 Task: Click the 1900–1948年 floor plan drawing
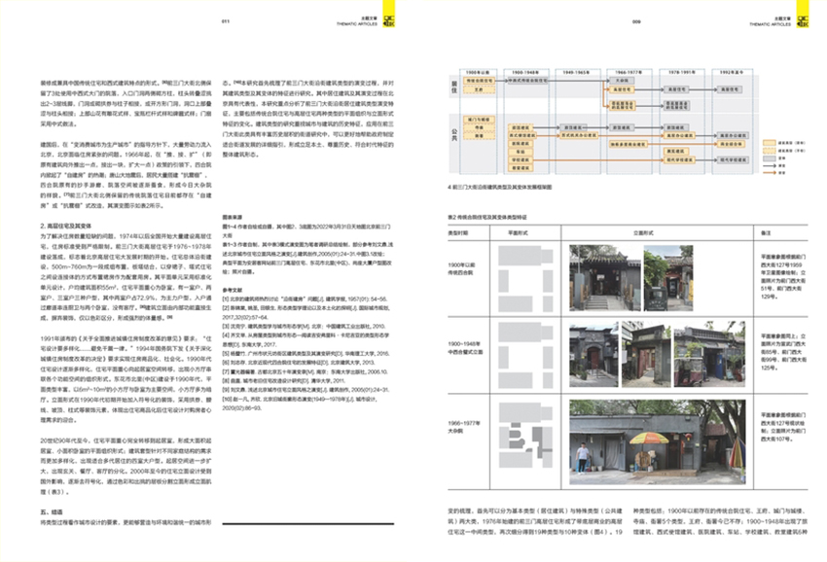521,351
